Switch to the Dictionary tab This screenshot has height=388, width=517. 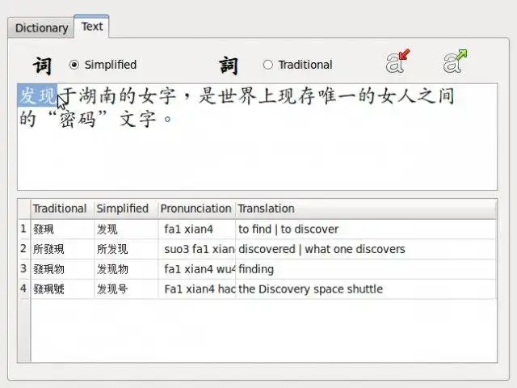[x=41, y=27]
